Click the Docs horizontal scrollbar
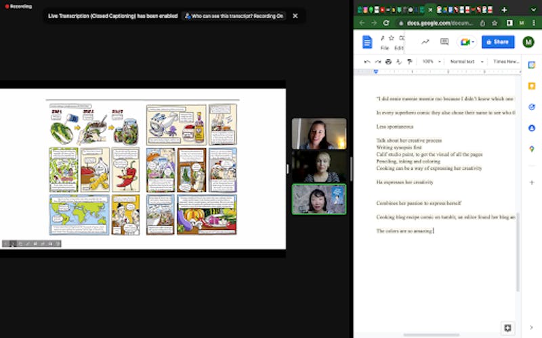The height and width of the screenshot is (338, 542). tap(431, 335)
